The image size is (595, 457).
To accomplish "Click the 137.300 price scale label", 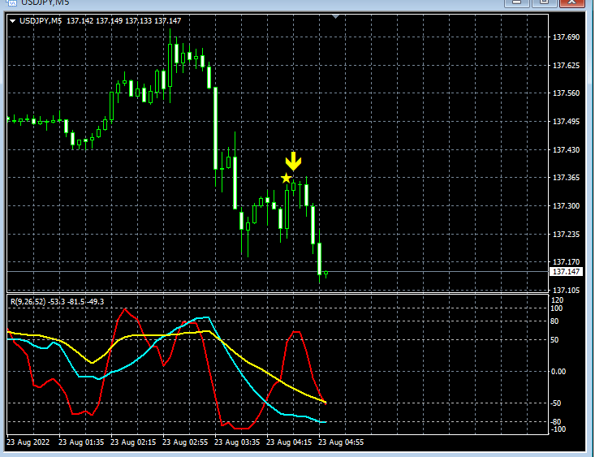I will tap(566, 206).
